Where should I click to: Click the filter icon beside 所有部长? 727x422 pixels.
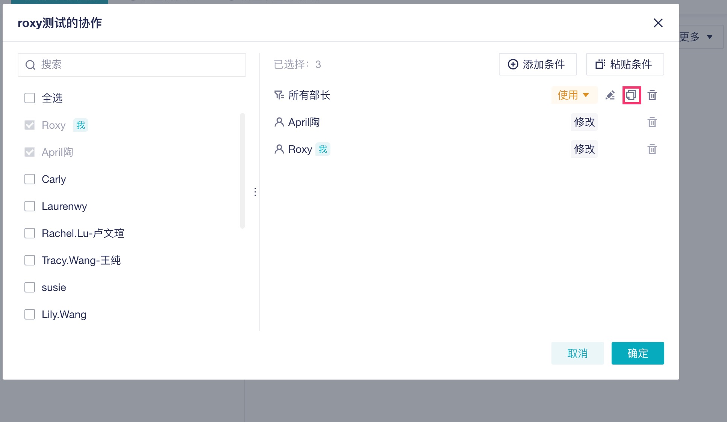click(x=279, y=95)
